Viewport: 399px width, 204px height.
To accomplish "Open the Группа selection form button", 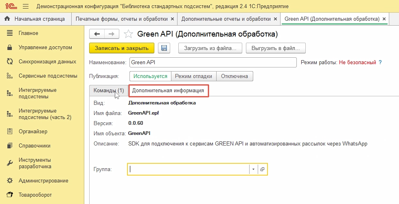I will (263, 169).
